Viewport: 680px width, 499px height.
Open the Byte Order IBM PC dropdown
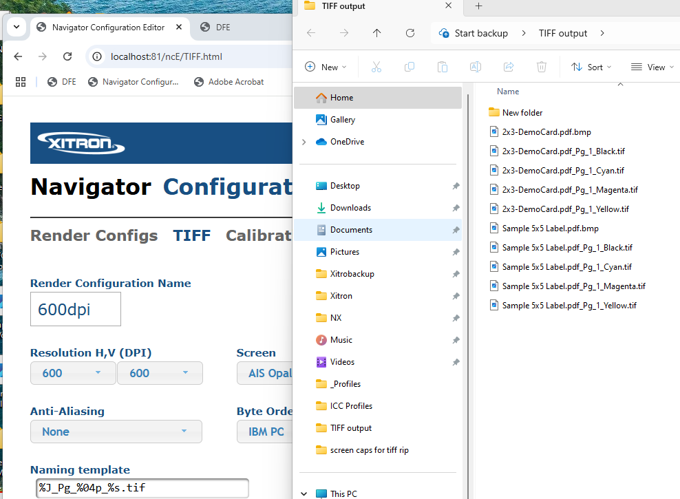click(264, 432)
